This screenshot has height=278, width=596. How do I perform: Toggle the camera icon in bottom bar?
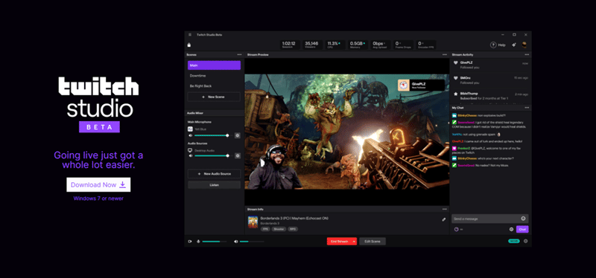point(190,242)
